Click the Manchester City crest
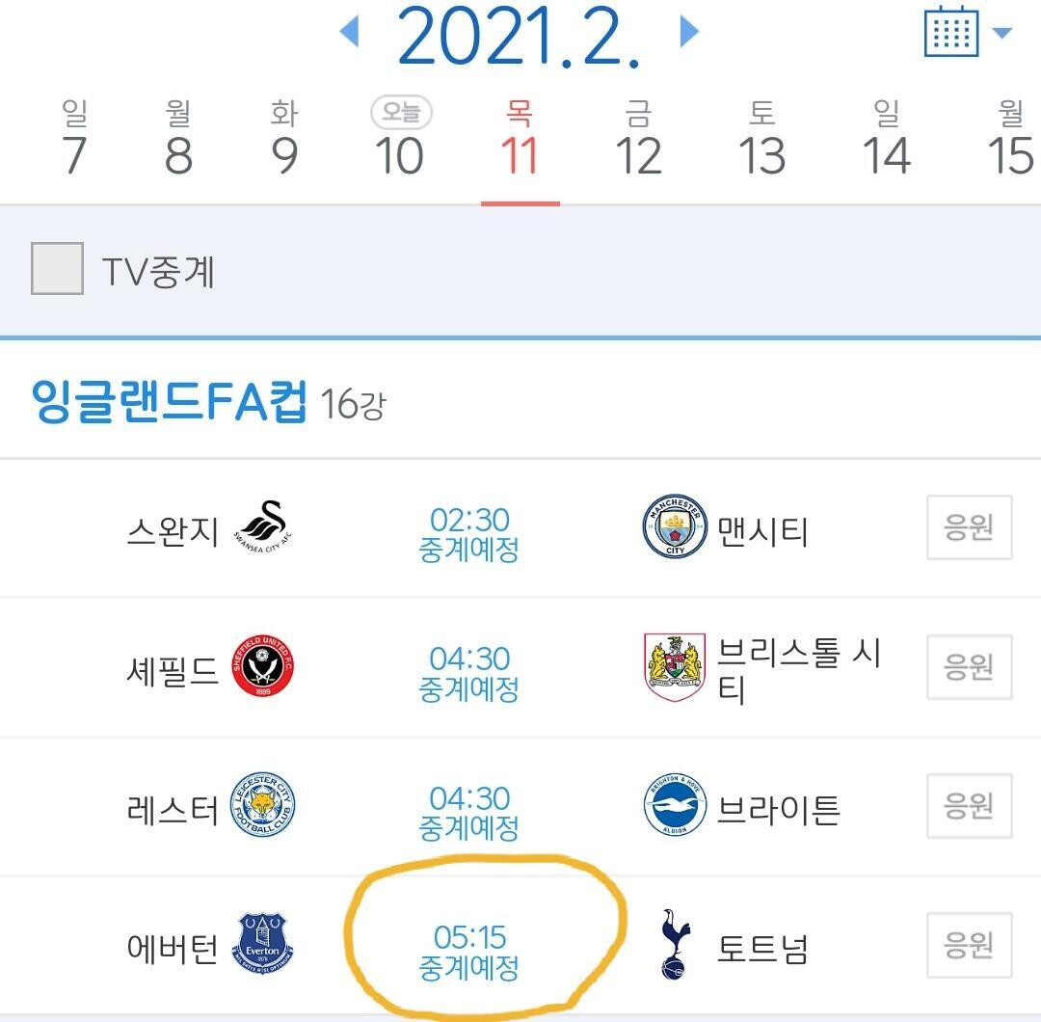The width and height of the screenshot is (1041, 1022). [x=675, y=527]
